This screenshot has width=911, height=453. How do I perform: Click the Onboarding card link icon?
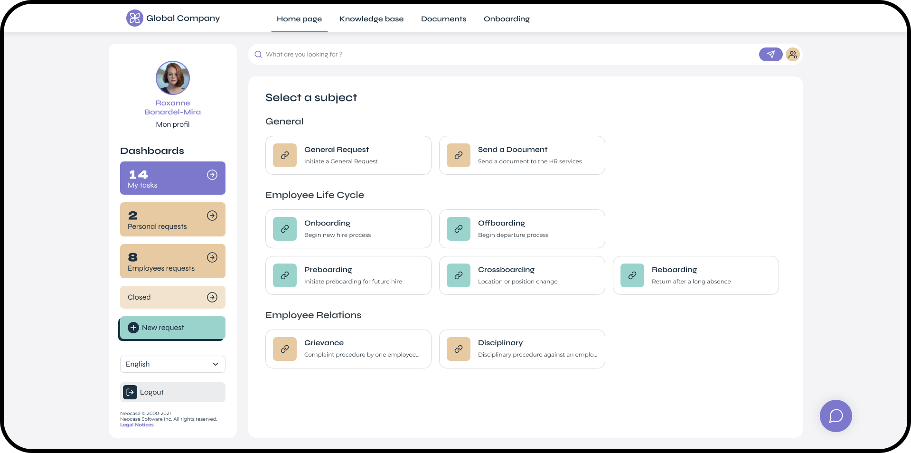click(285, 229)
